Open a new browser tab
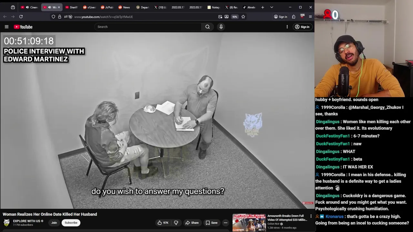The height and width of the screenshot is (232, 413). click(x=263, y=7)
